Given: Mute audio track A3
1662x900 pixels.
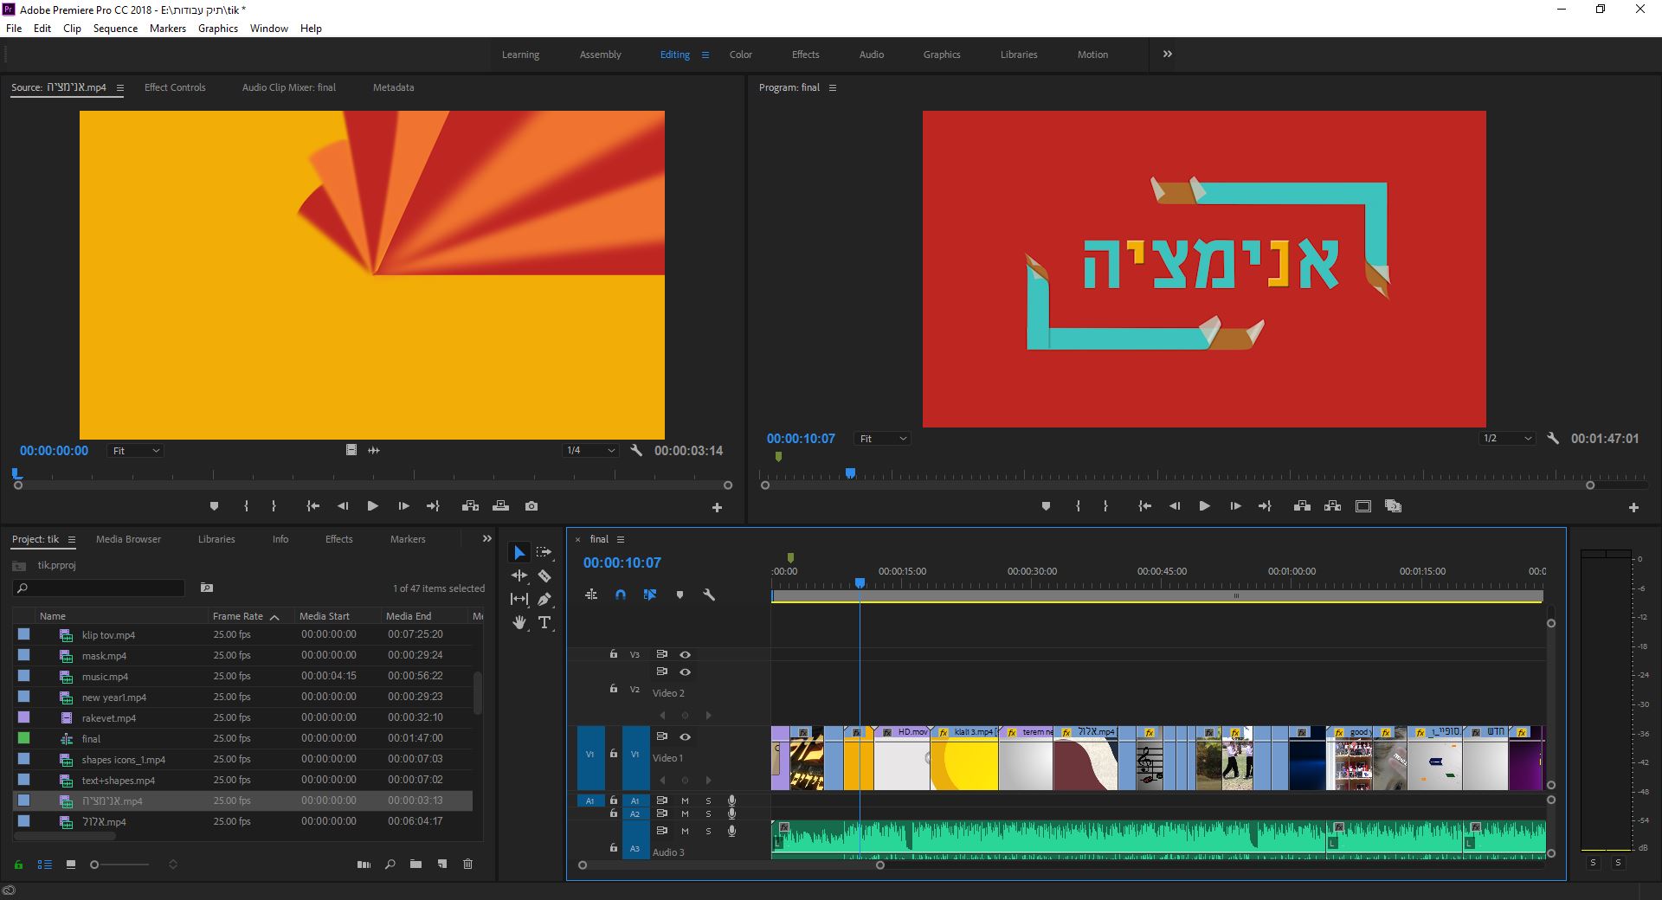Looking at the screenshot, I should pos(685,831).
